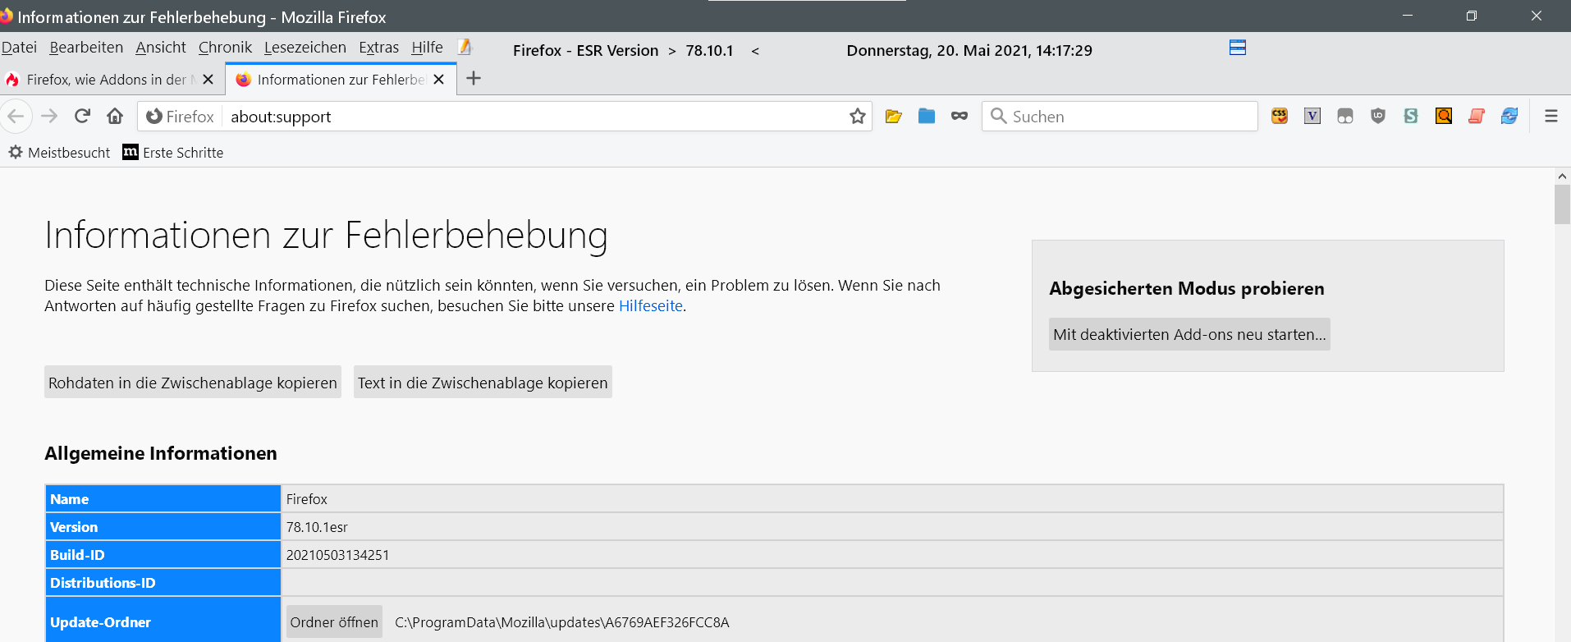Click the blue sync arrows icon
This screenshot has width=1571, height=642.
(1509, 117)
